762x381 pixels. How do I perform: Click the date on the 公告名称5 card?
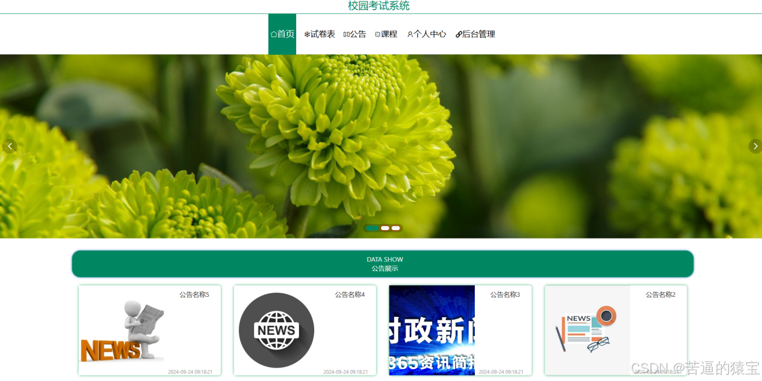tap(190, 372)
